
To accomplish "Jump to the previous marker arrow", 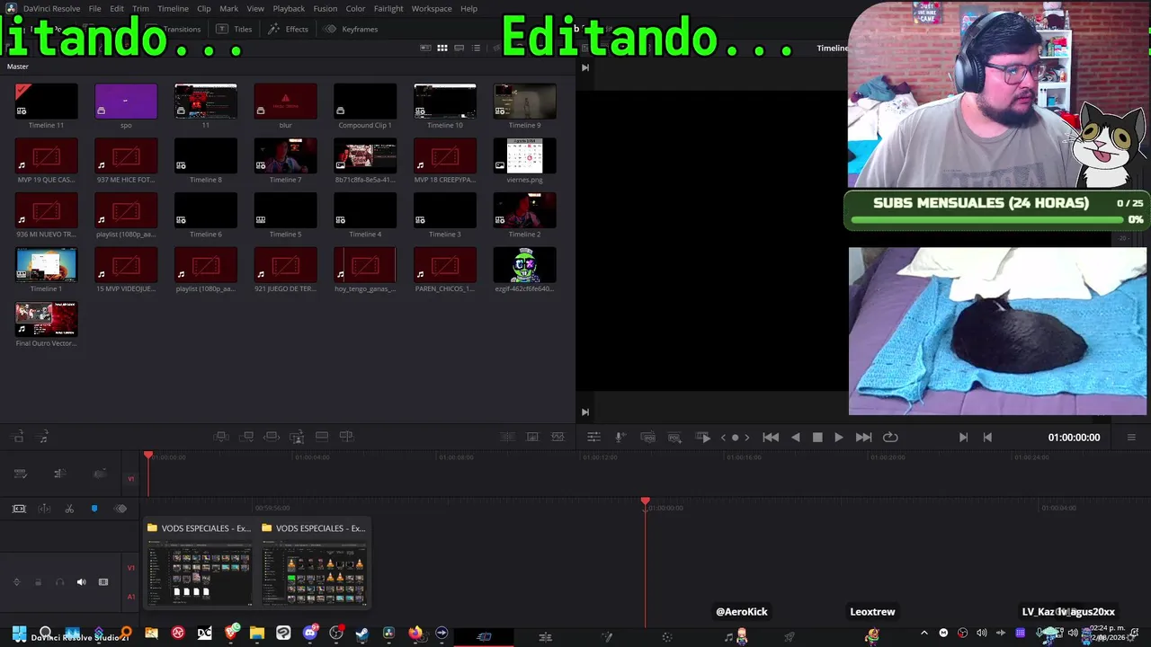I will click(x=723, y=438).
